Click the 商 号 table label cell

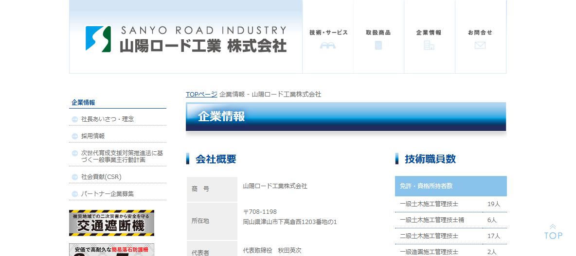[x=212, y=189]
